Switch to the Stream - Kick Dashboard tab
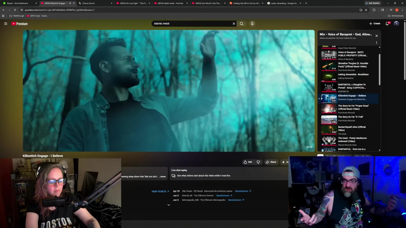 (20, 3)
